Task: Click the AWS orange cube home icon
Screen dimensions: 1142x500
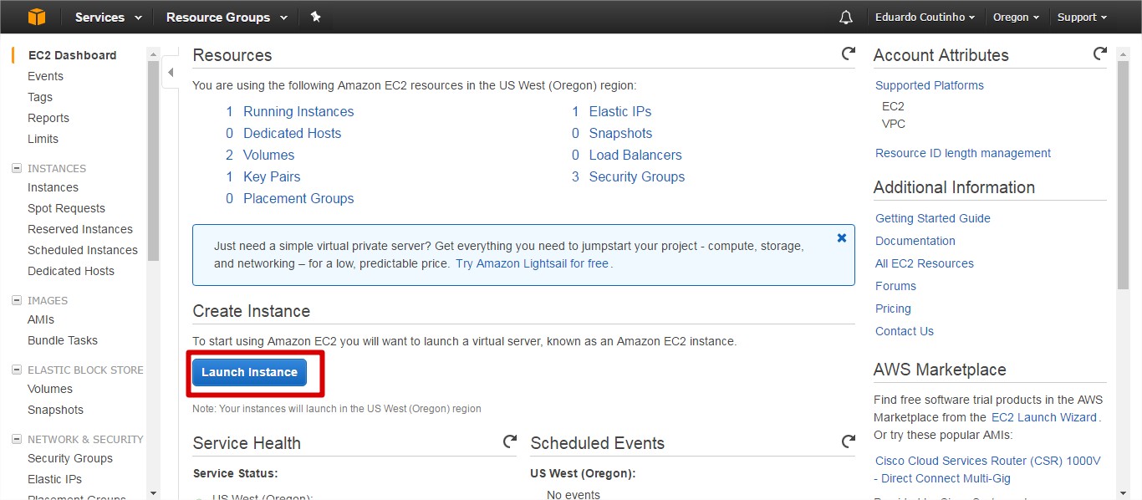Action: 36,17
